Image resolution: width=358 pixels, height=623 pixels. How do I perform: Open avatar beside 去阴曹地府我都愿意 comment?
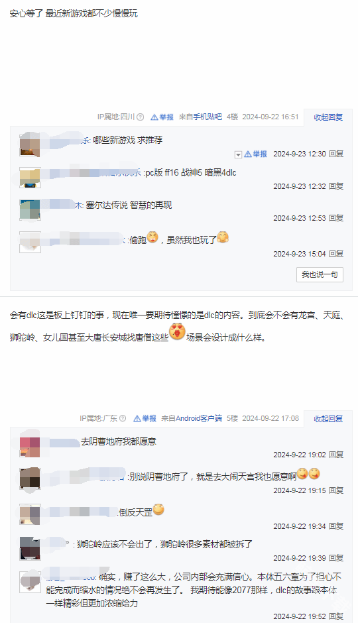pos(30,447)
